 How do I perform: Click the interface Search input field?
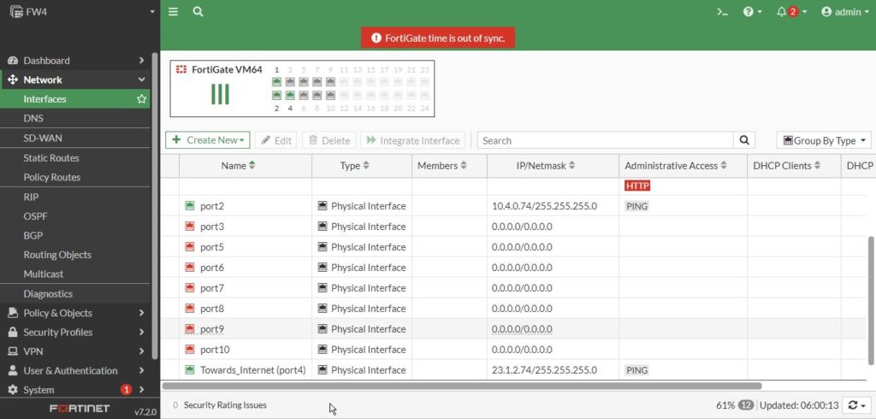coord(605,140)
